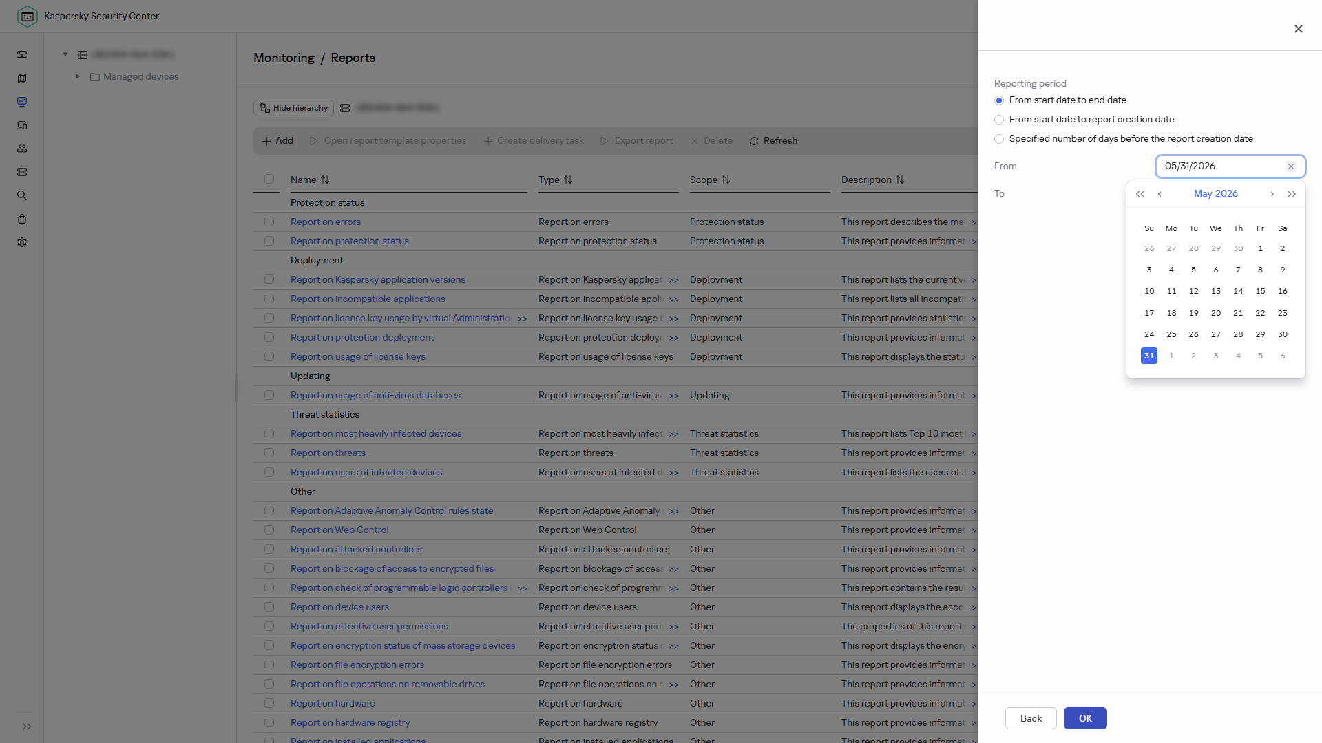Click the Kaspersky Security Center logo icon
Screen dimensions: 1322x743
(27, 16)
